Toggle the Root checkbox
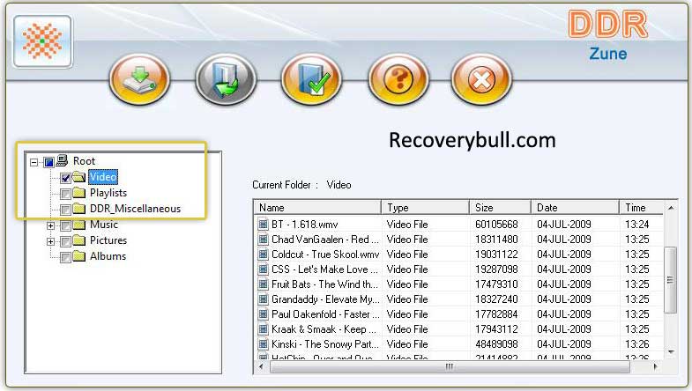Viewport: 692px width, 391px height. point(48,162)
